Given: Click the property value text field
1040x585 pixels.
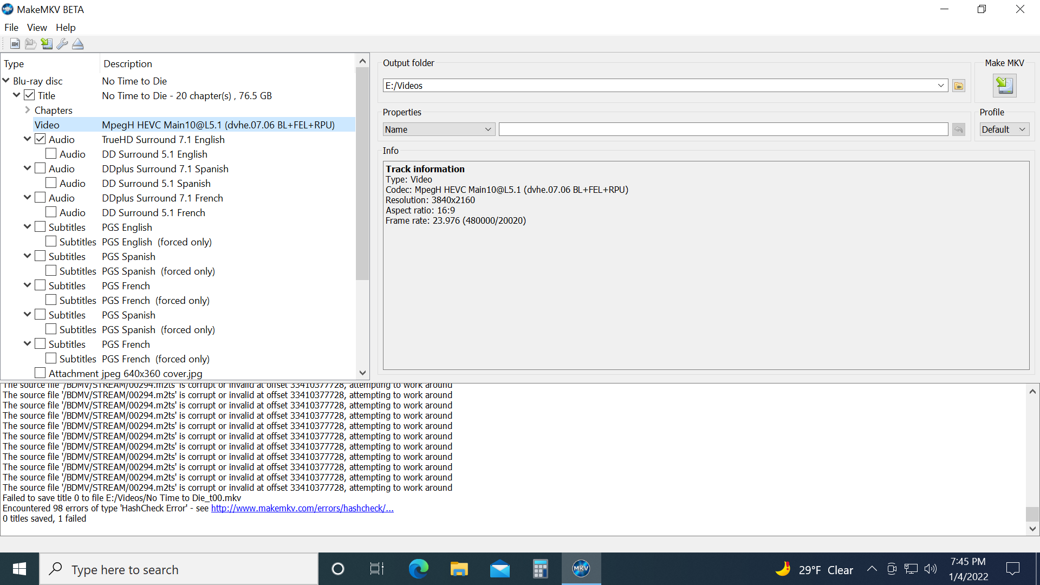Looking at the screenshot, I should [x=723, y=129].
